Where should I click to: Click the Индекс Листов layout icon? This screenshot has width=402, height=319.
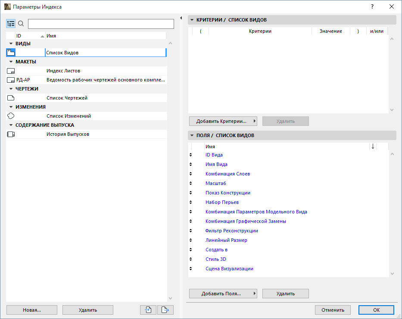(x=11, y=71)
